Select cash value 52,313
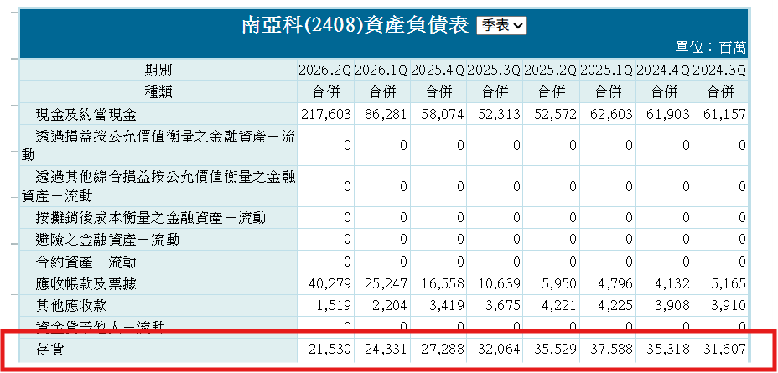Viewport: 778px width, 373px height. click(x=499, y=115)
